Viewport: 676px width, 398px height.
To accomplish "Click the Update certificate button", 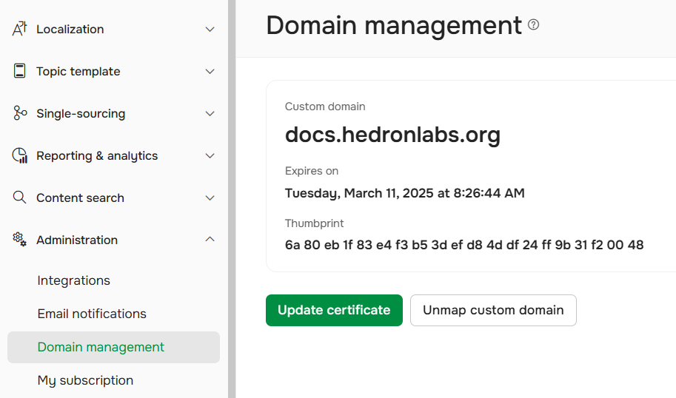I will 334,310.
